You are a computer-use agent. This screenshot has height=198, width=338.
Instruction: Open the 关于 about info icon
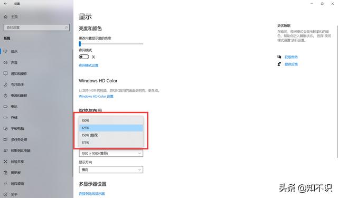tap(6, 194)
